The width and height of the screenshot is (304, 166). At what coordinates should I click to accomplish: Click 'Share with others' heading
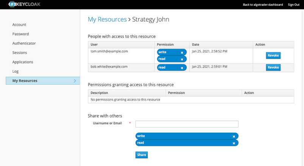[105, 116]
